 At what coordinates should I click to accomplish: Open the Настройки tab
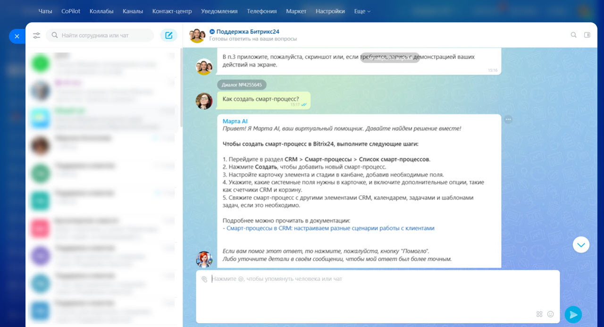click(x=330, y=11)
